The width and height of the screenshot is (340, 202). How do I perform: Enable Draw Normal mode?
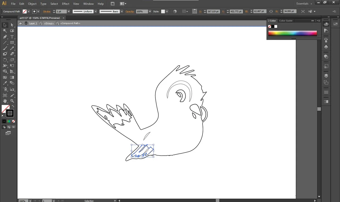pyautogui.click(x=4, y=127)
